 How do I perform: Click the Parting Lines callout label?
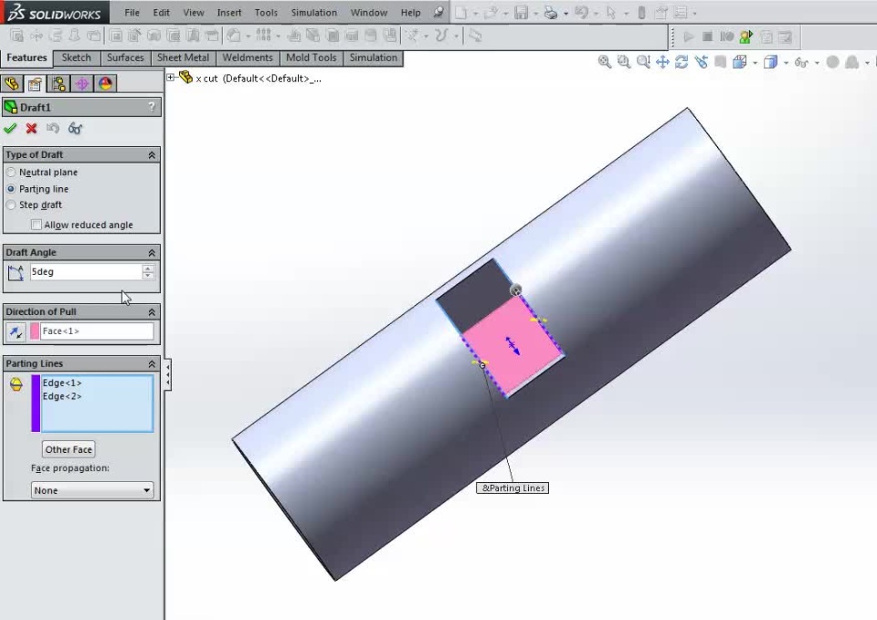(x=512, y=489)
